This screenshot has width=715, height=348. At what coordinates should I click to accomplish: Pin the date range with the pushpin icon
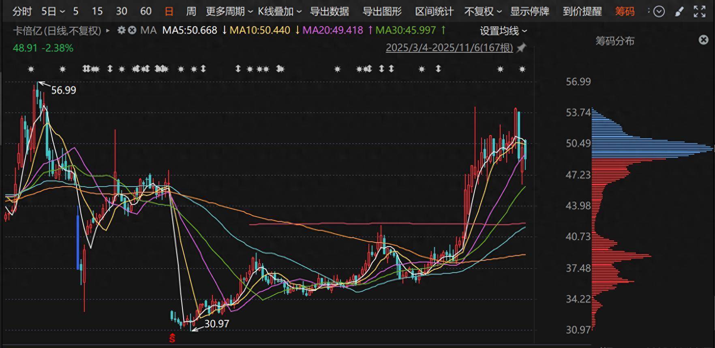[521, 48]
